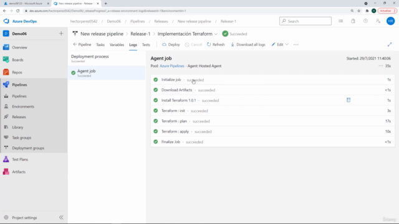Open the Boards section
This screenshot has width=399, height=224.
[17, 60]
